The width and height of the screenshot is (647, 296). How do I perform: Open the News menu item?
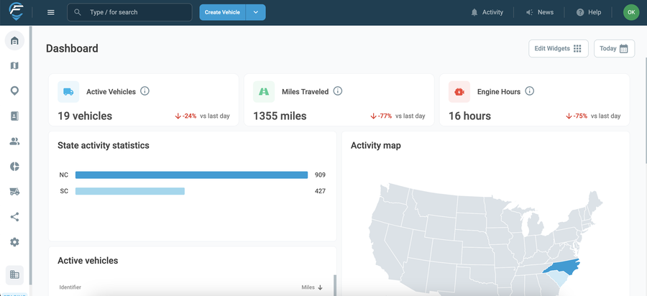[540, 12]
